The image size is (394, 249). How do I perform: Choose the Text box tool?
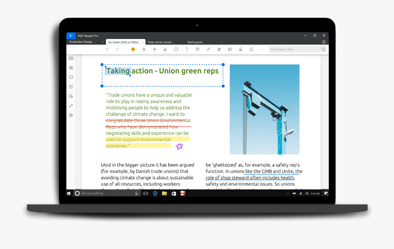(x=186, y=49)
